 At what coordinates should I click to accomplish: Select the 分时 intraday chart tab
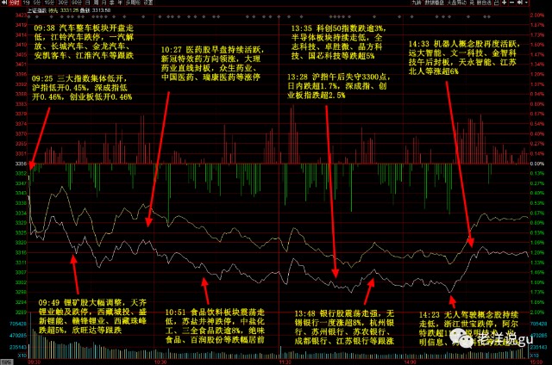pyautogui.click(x=15, y=3)
